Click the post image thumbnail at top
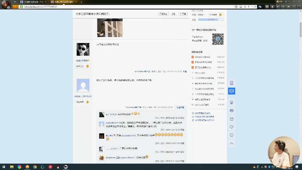Viewport: 302px width, 170px height. [110, 28]
